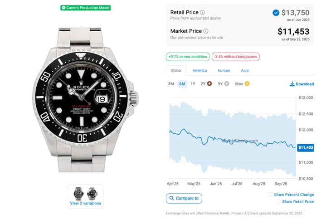Click the 5Y premium bolt icon
This screenshot has height=219, width=331.
click(227, 84)
